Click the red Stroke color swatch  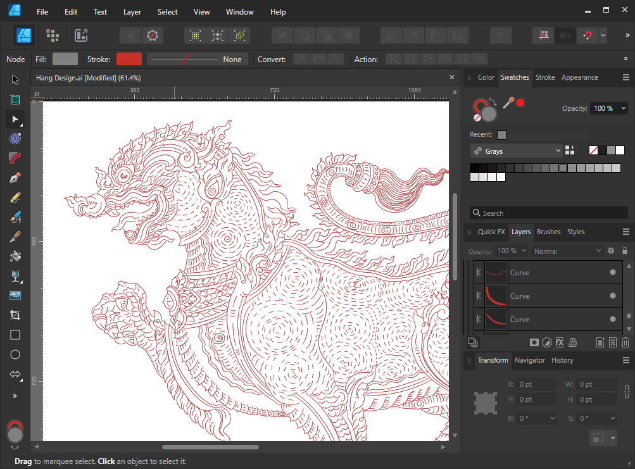pos(129,59)
